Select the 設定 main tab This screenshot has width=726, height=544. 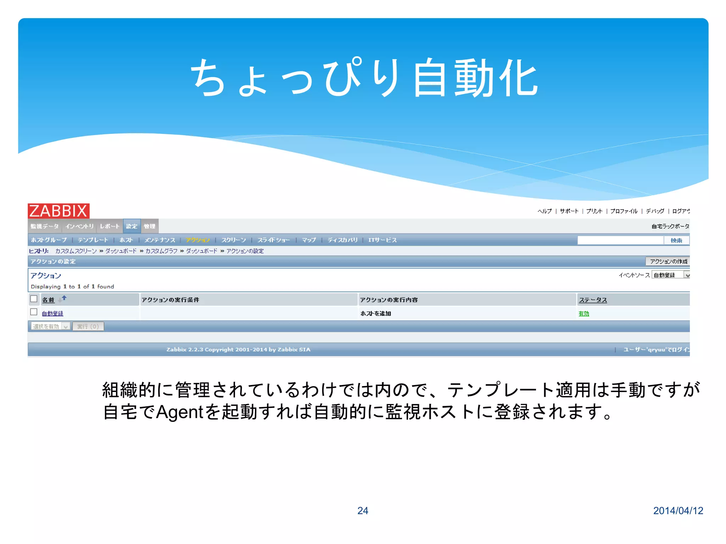click(x=132, y=226)
